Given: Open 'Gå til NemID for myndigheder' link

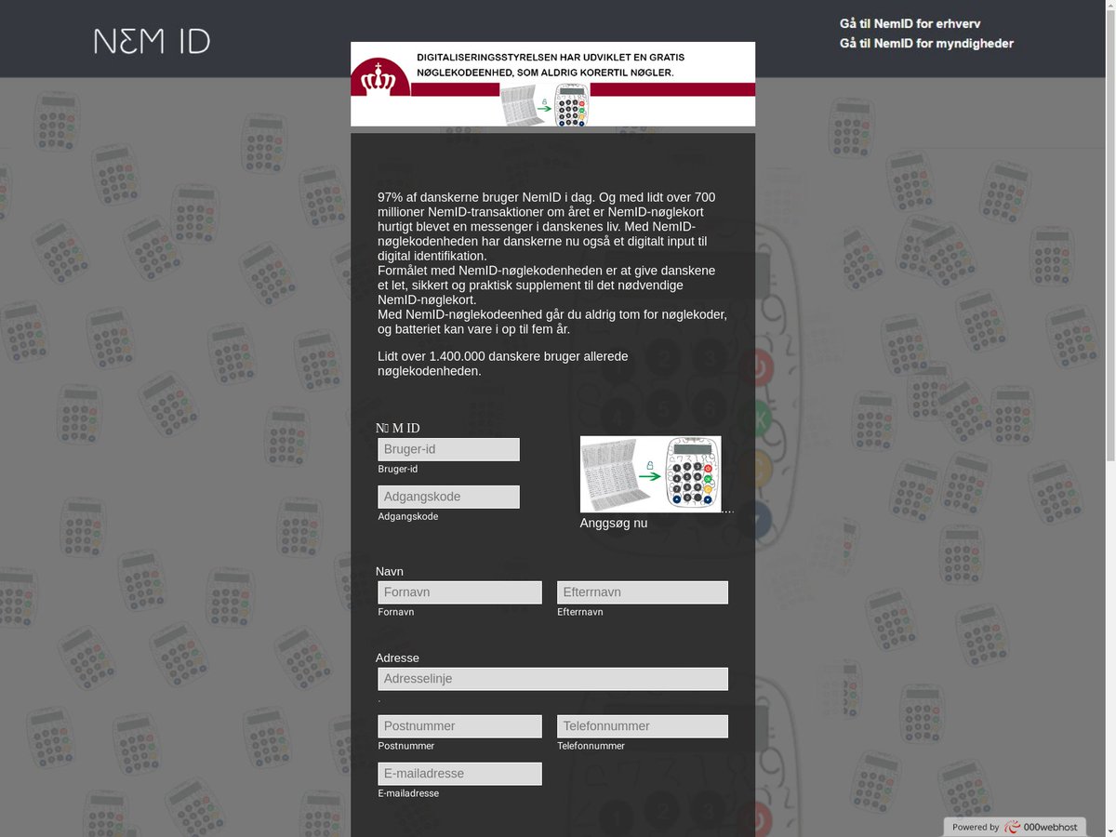Looking at the screenshot, I should [x=926, y=43].
